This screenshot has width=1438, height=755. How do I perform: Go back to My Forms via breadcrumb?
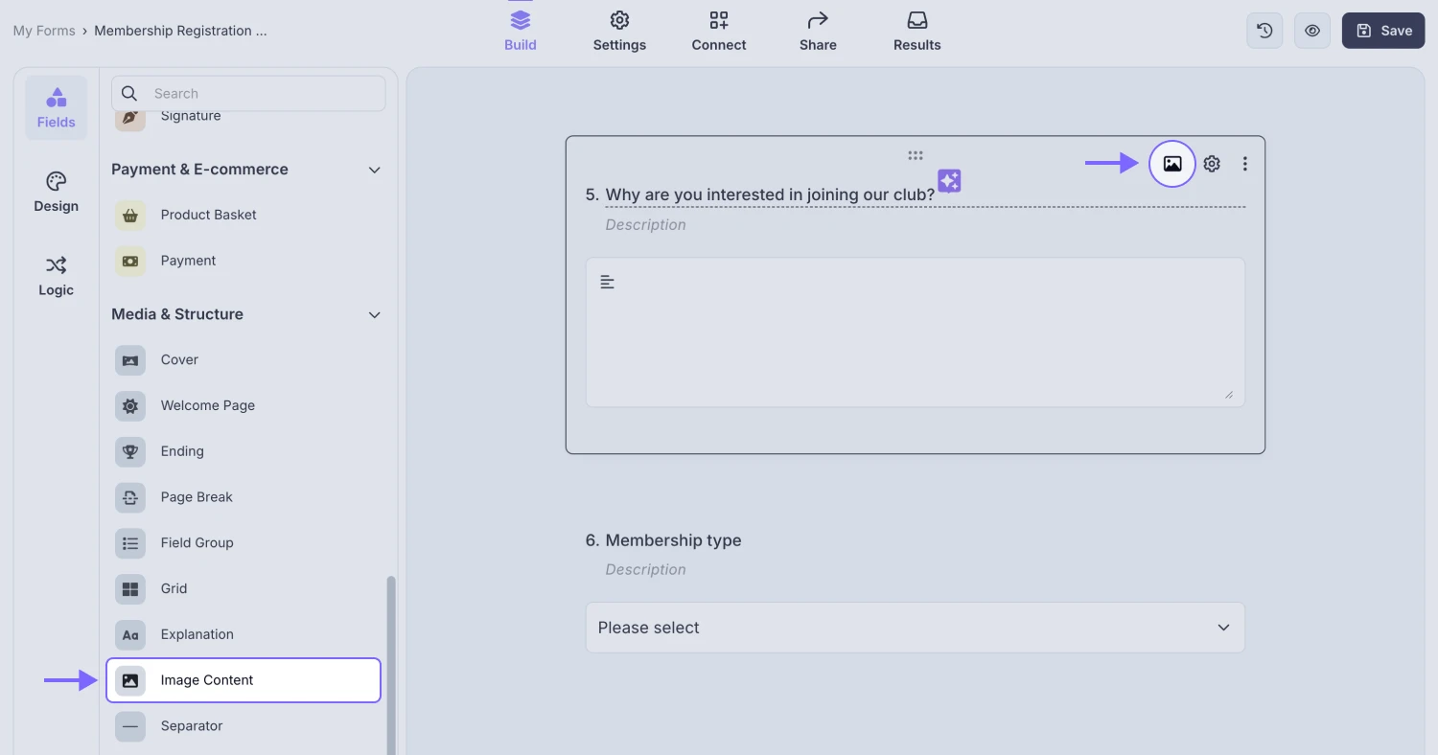(x=44, y=30)
